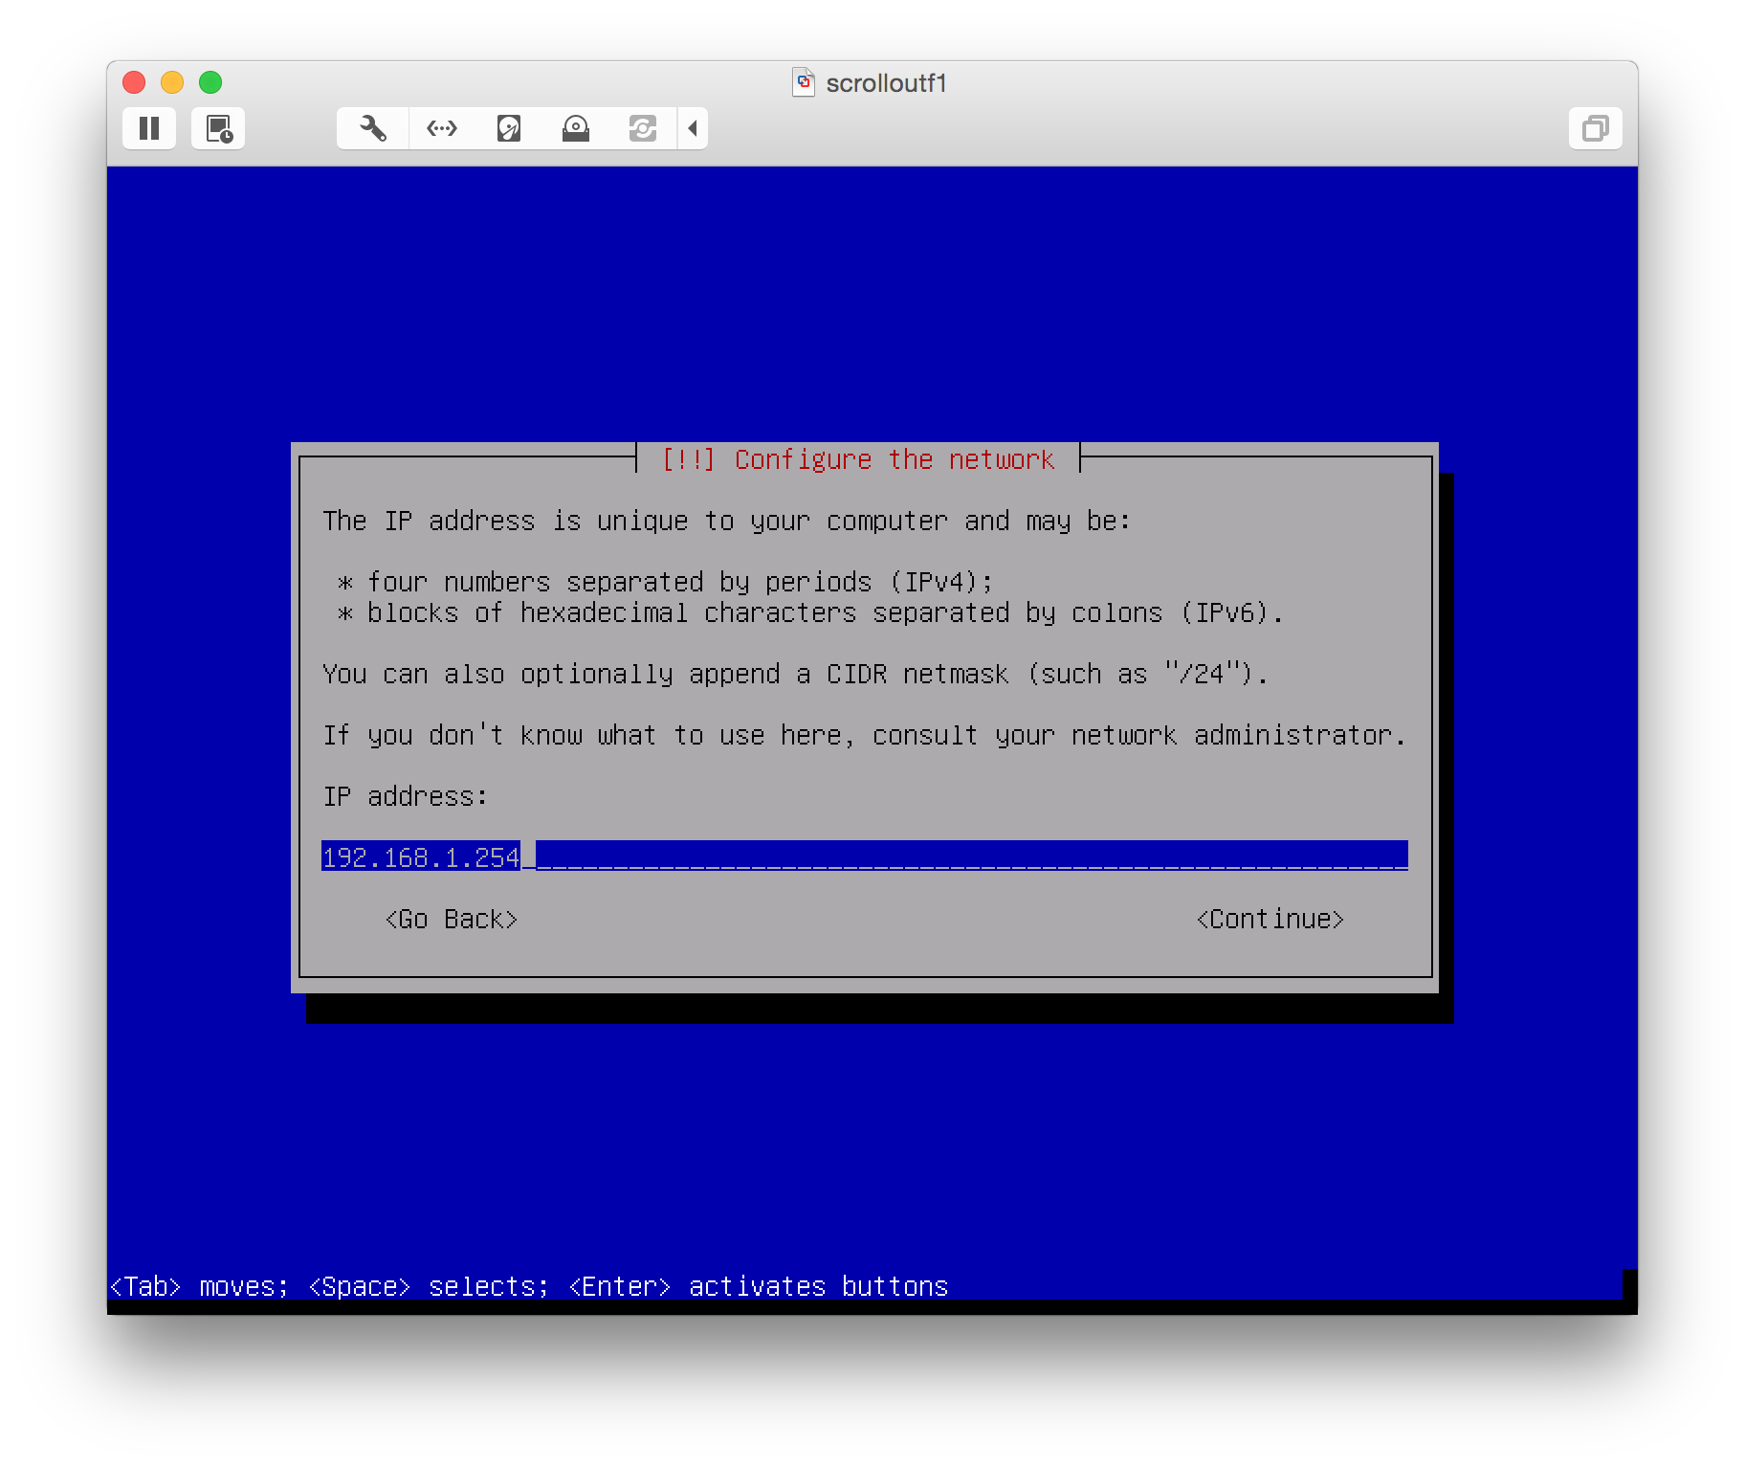
Task: Focus the IP address input field
Action: pos(865,856)
